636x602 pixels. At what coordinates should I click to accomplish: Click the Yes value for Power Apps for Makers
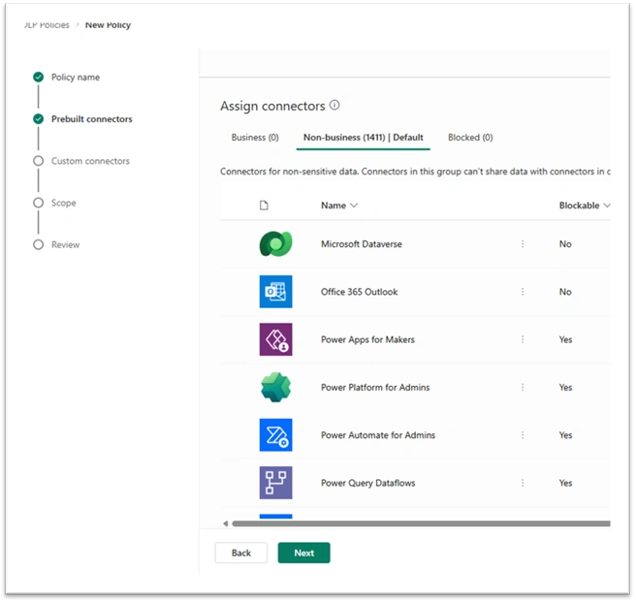(x=565, y=339)
